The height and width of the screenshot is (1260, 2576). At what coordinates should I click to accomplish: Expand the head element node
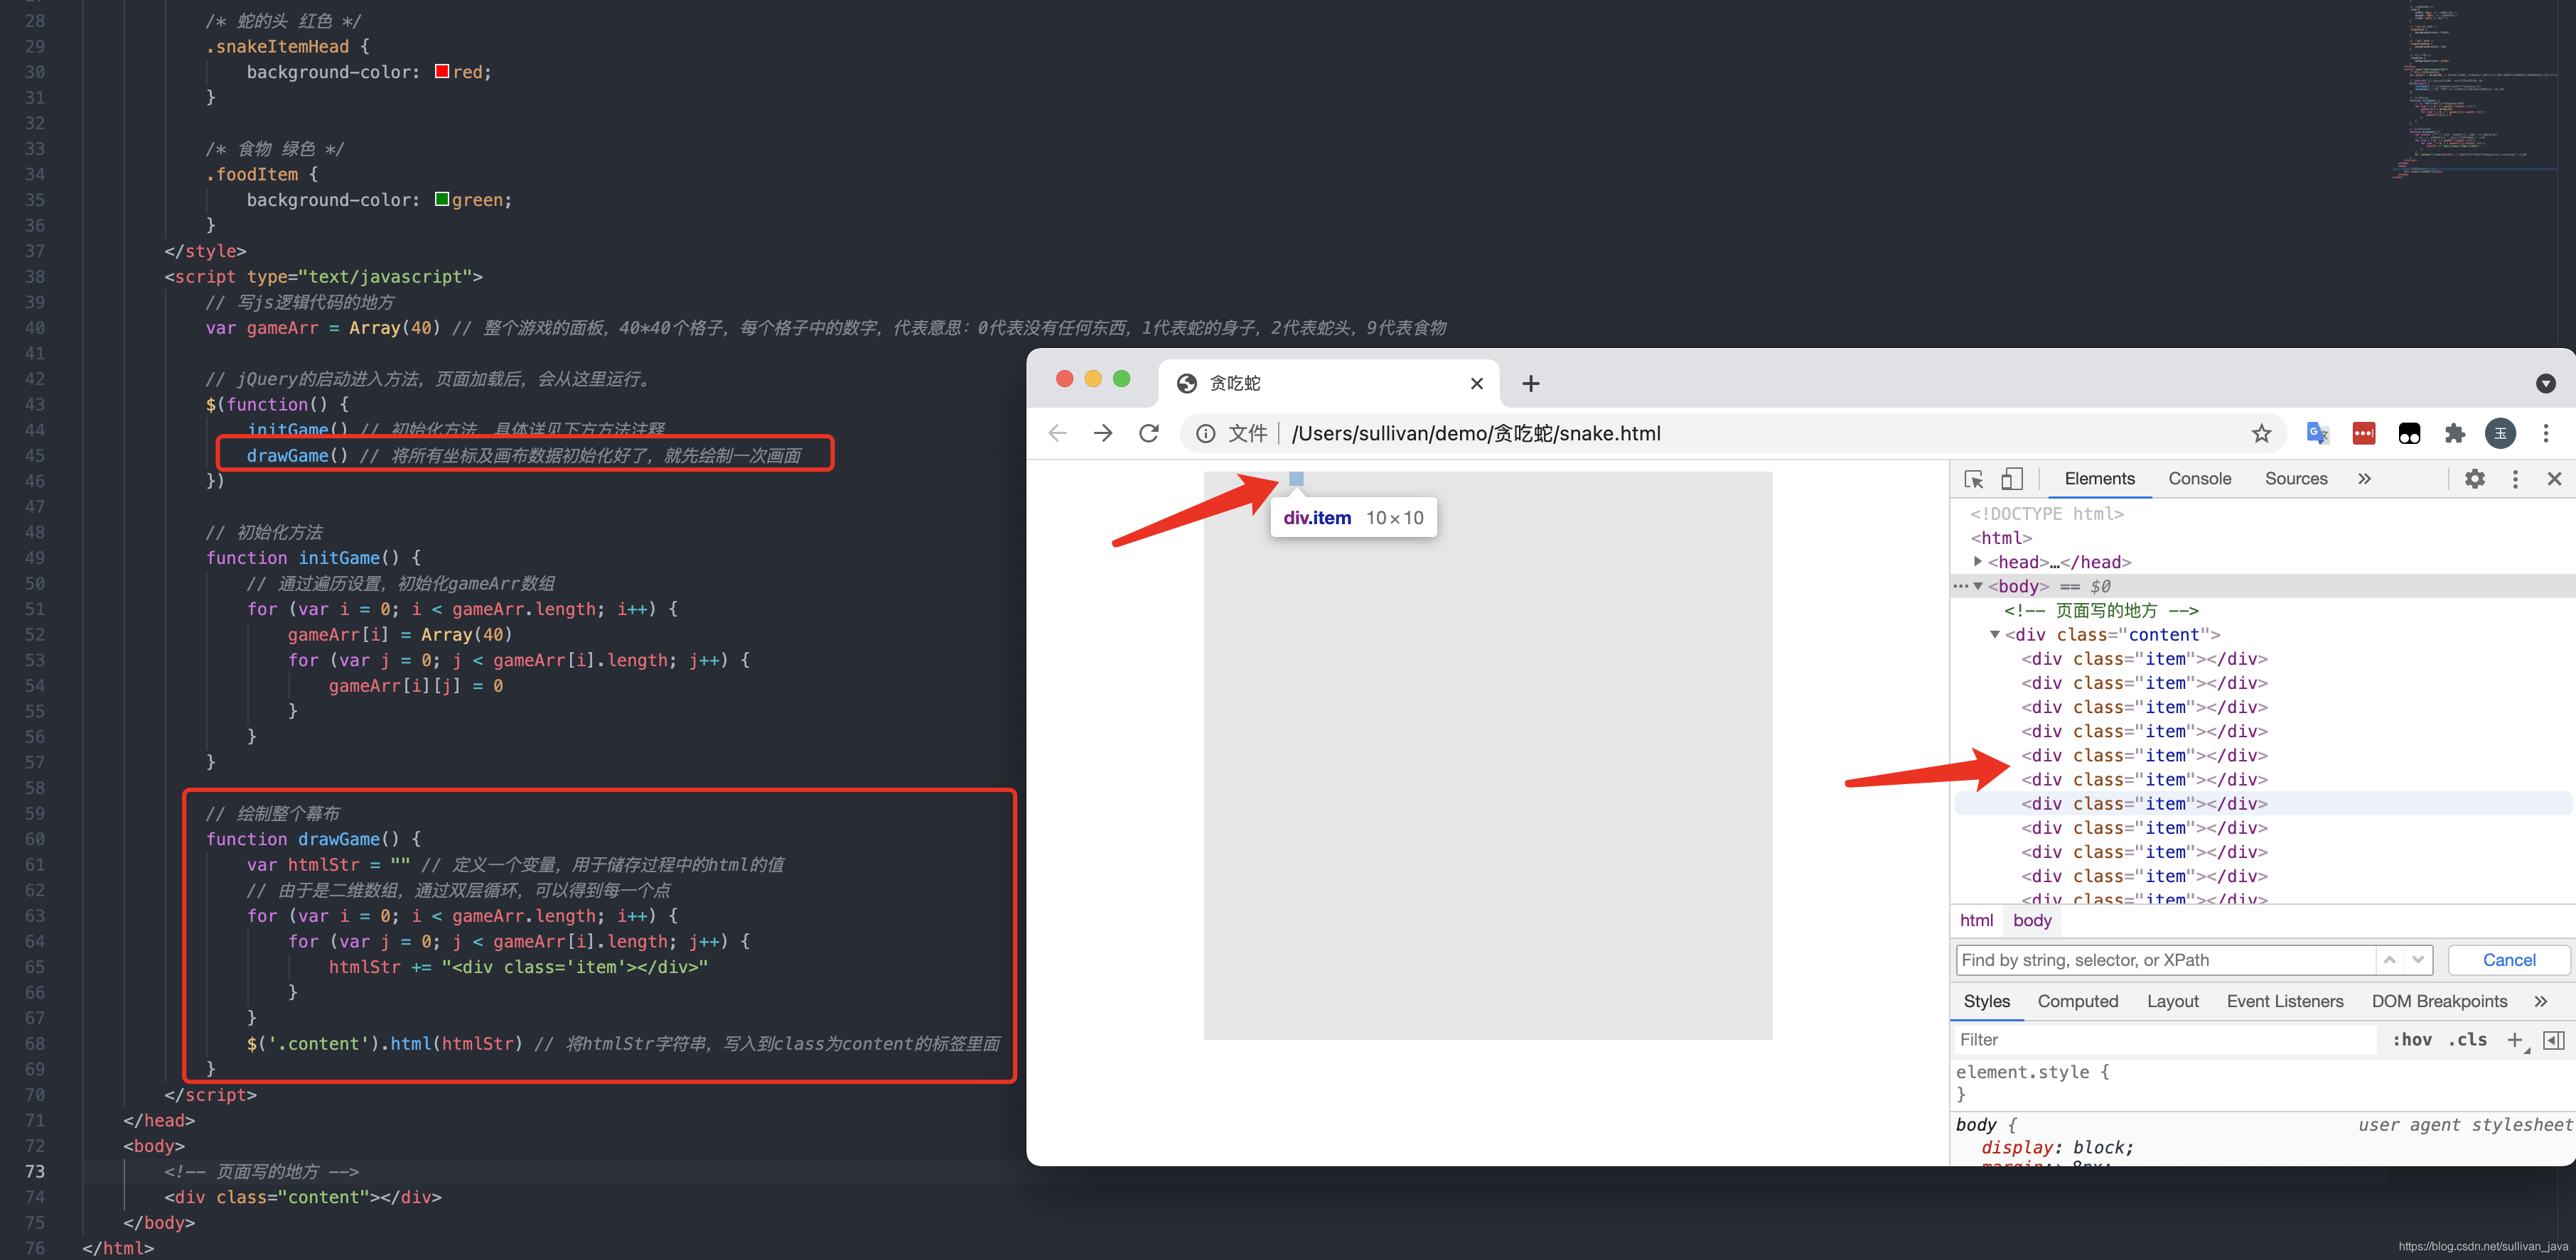point(1977,562)
